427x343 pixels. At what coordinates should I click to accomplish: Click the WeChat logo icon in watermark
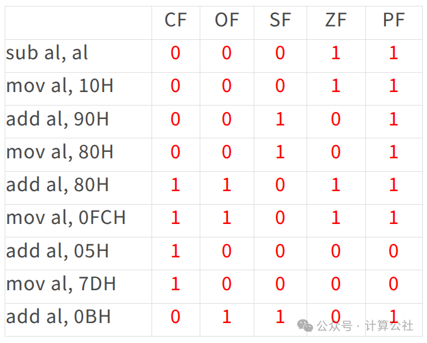point(305,325)
